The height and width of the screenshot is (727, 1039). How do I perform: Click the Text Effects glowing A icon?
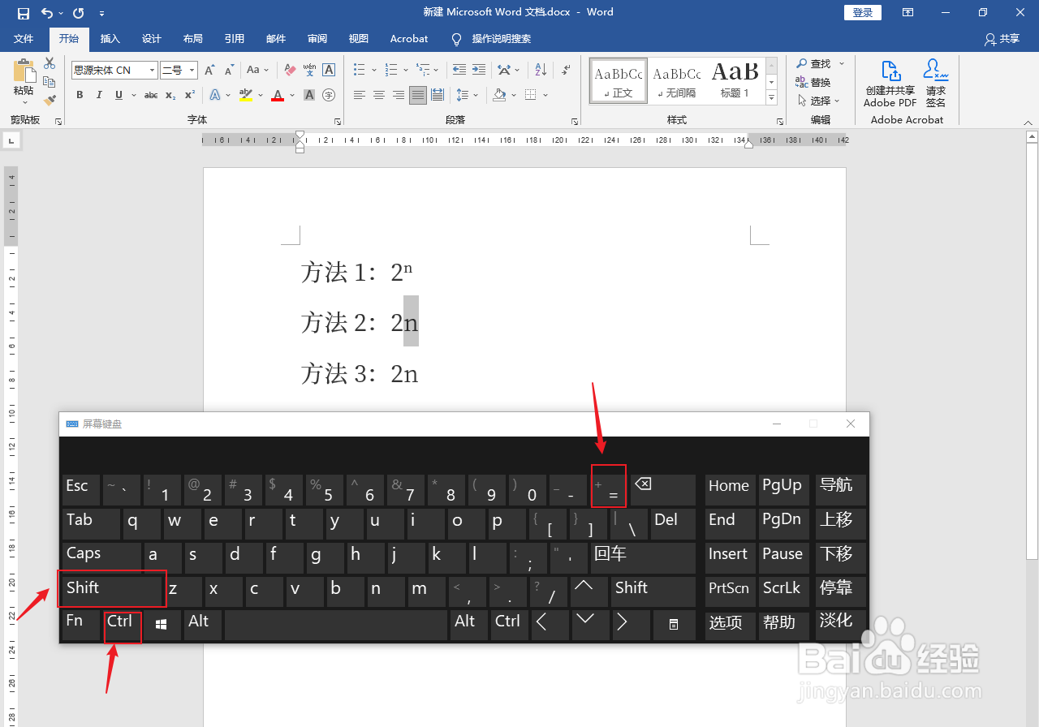click(x=215, y=95)
